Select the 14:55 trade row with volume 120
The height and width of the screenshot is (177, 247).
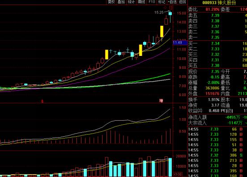click(217, 135)
